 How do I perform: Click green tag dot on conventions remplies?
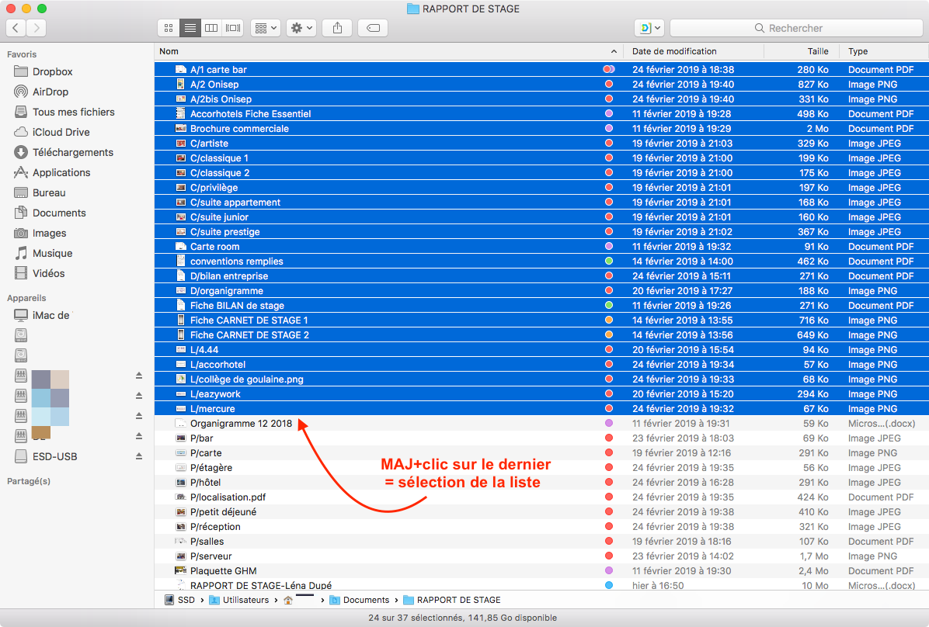(x=609, y=262)
